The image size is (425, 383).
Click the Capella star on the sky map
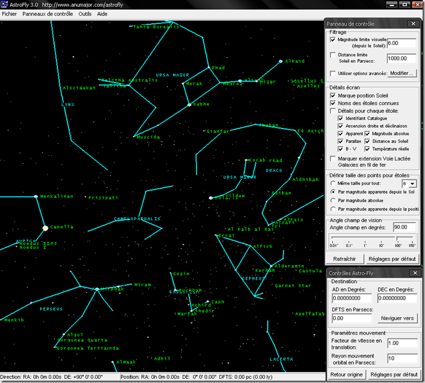coord(45,228)
